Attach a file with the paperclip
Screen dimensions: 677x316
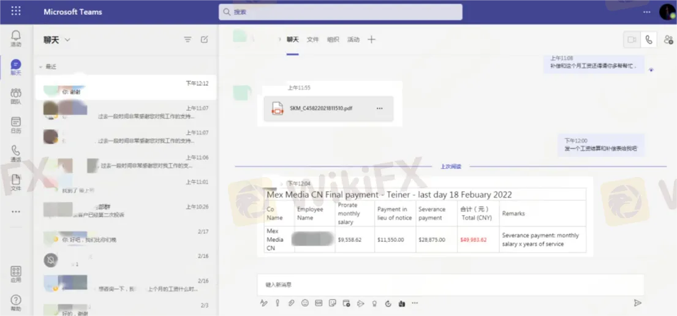[x=291, y=303]
